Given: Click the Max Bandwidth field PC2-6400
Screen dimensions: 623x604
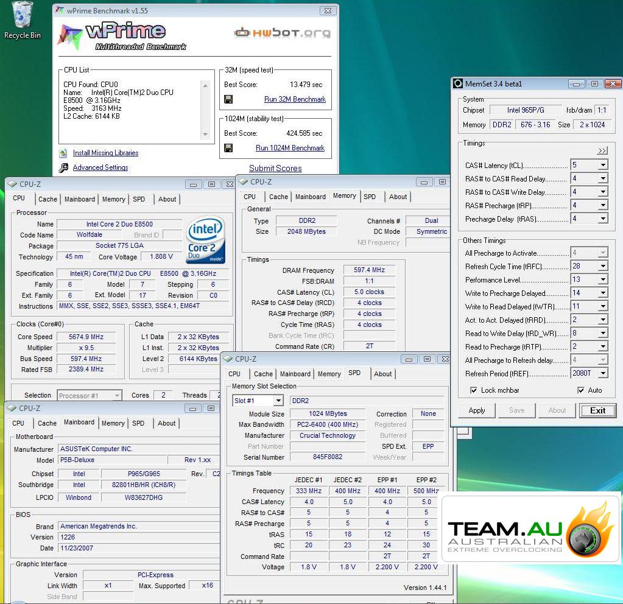Looking at the screenshot, I should (328, 424).
